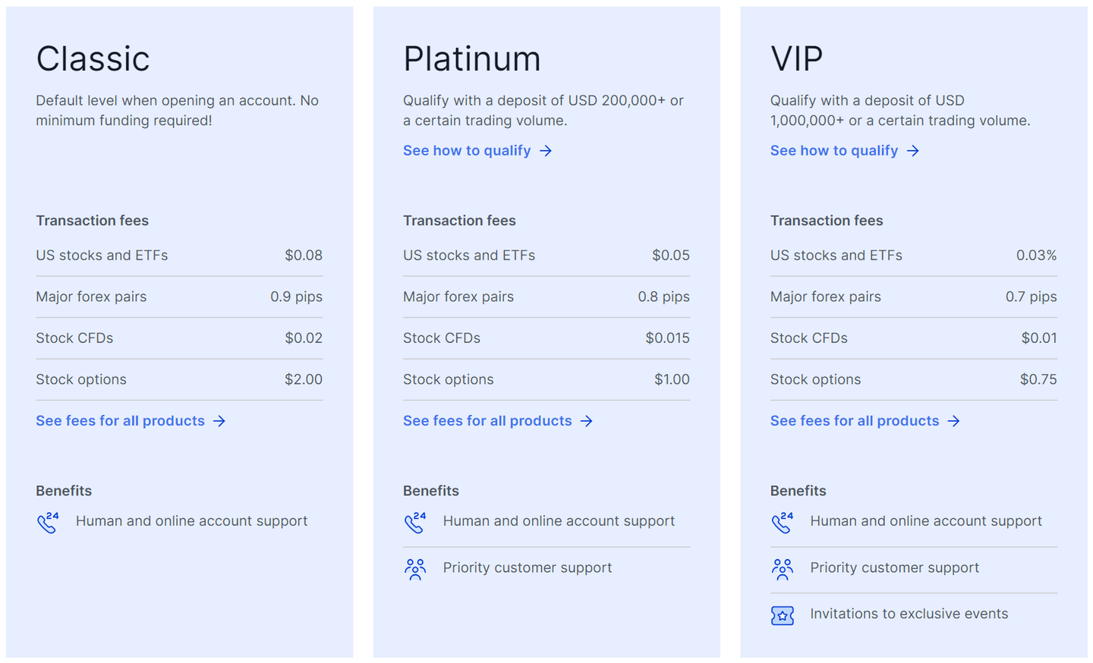Click arrow icon beside VIP 'See how to qualify'
1093x663 pixels.
(913, 151)
